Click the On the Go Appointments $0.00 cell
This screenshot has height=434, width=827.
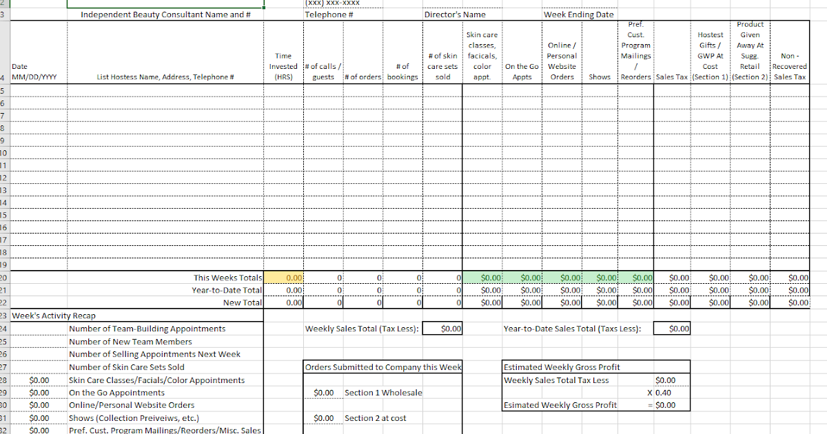pos(38,392)
